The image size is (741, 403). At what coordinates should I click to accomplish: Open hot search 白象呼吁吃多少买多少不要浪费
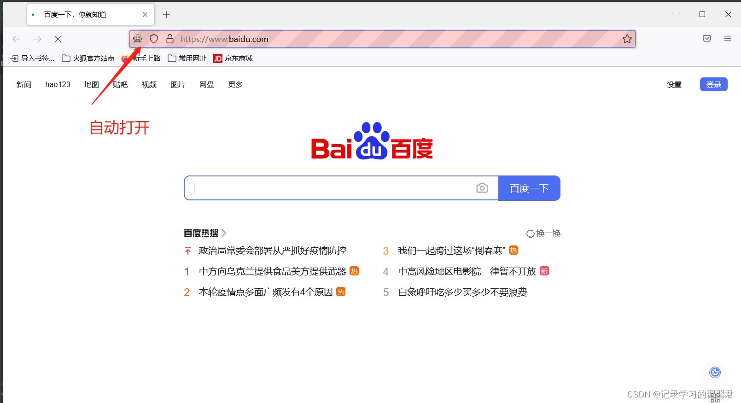tap(462, 292)
